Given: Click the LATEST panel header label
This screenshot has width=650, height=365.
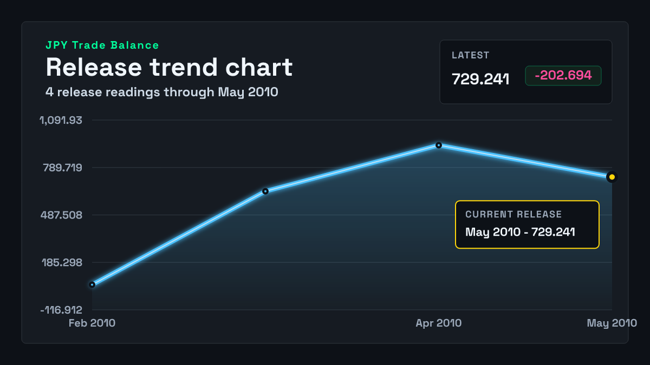Looking at the screenshot, I should (x=471, y=55).
